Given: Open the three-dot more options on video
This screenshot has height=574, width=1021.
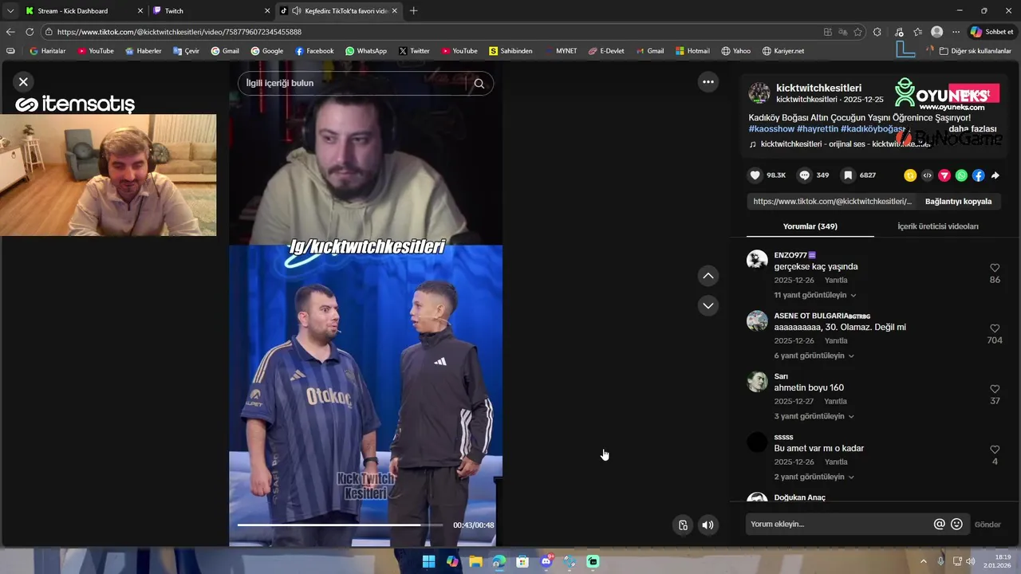Looking at the screenshot, I should coord(708,81).
